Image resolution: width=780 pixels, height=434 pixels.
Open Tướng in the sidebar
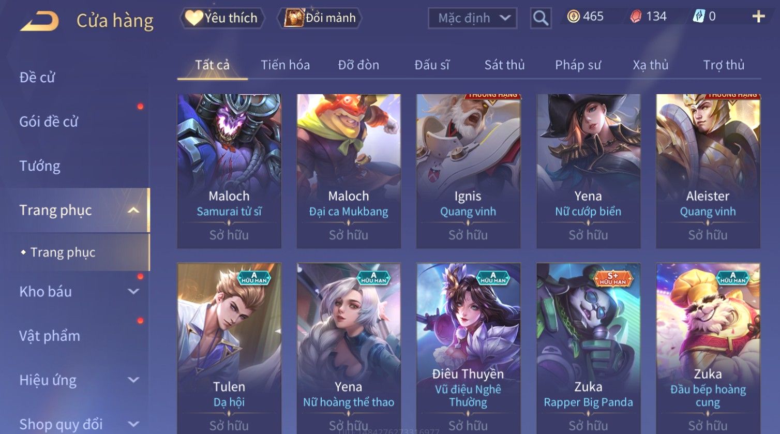[40, 166]
